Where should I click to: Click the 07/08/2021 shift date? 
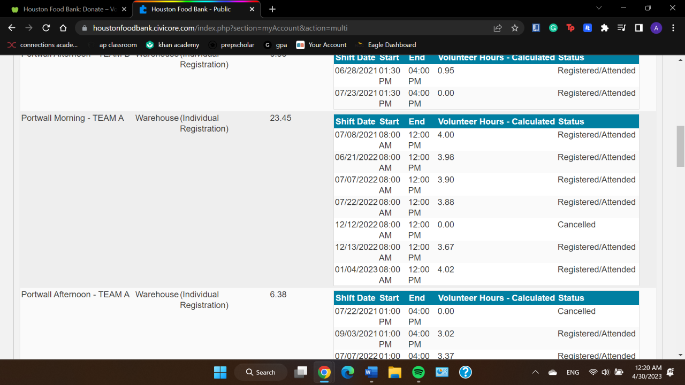[x=356, y=135]
